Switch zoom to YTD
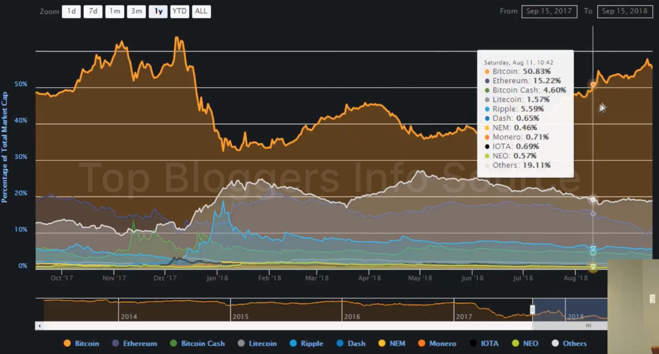Viewport: 659px width, 354px height. (x=179, y=11)
